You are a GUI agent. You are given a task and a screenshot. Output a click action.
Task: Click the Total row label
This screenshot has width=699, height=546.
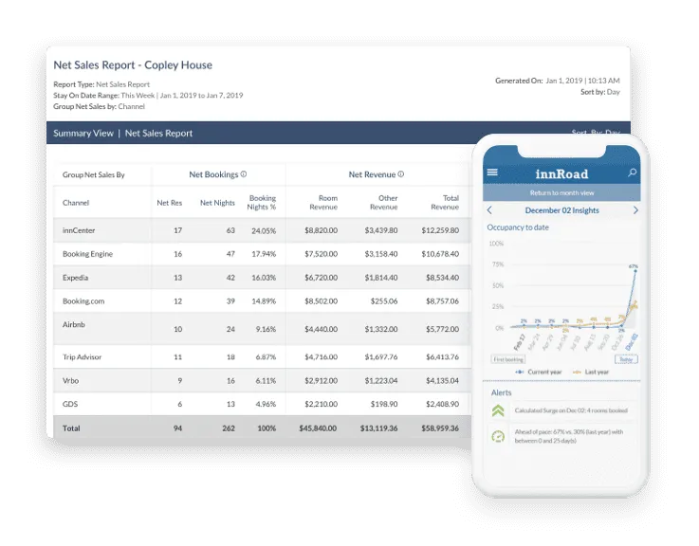pyautogui.click(x=71, y=428)
